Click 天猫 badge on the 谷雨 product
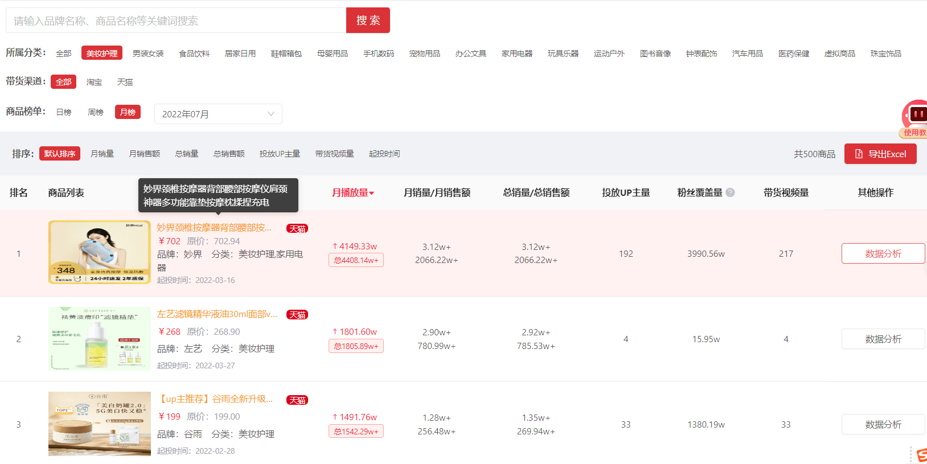927x464 pixels. coord(297,400)
